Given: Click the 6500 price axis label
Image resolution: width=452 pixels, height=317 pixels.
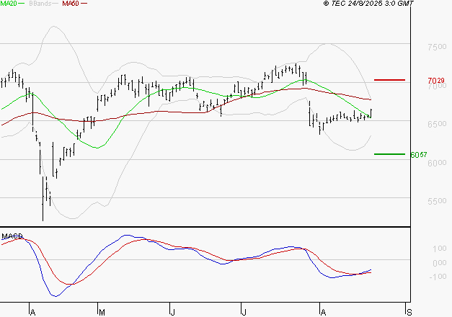Looking at the screenshot, I should pos(437,124).
